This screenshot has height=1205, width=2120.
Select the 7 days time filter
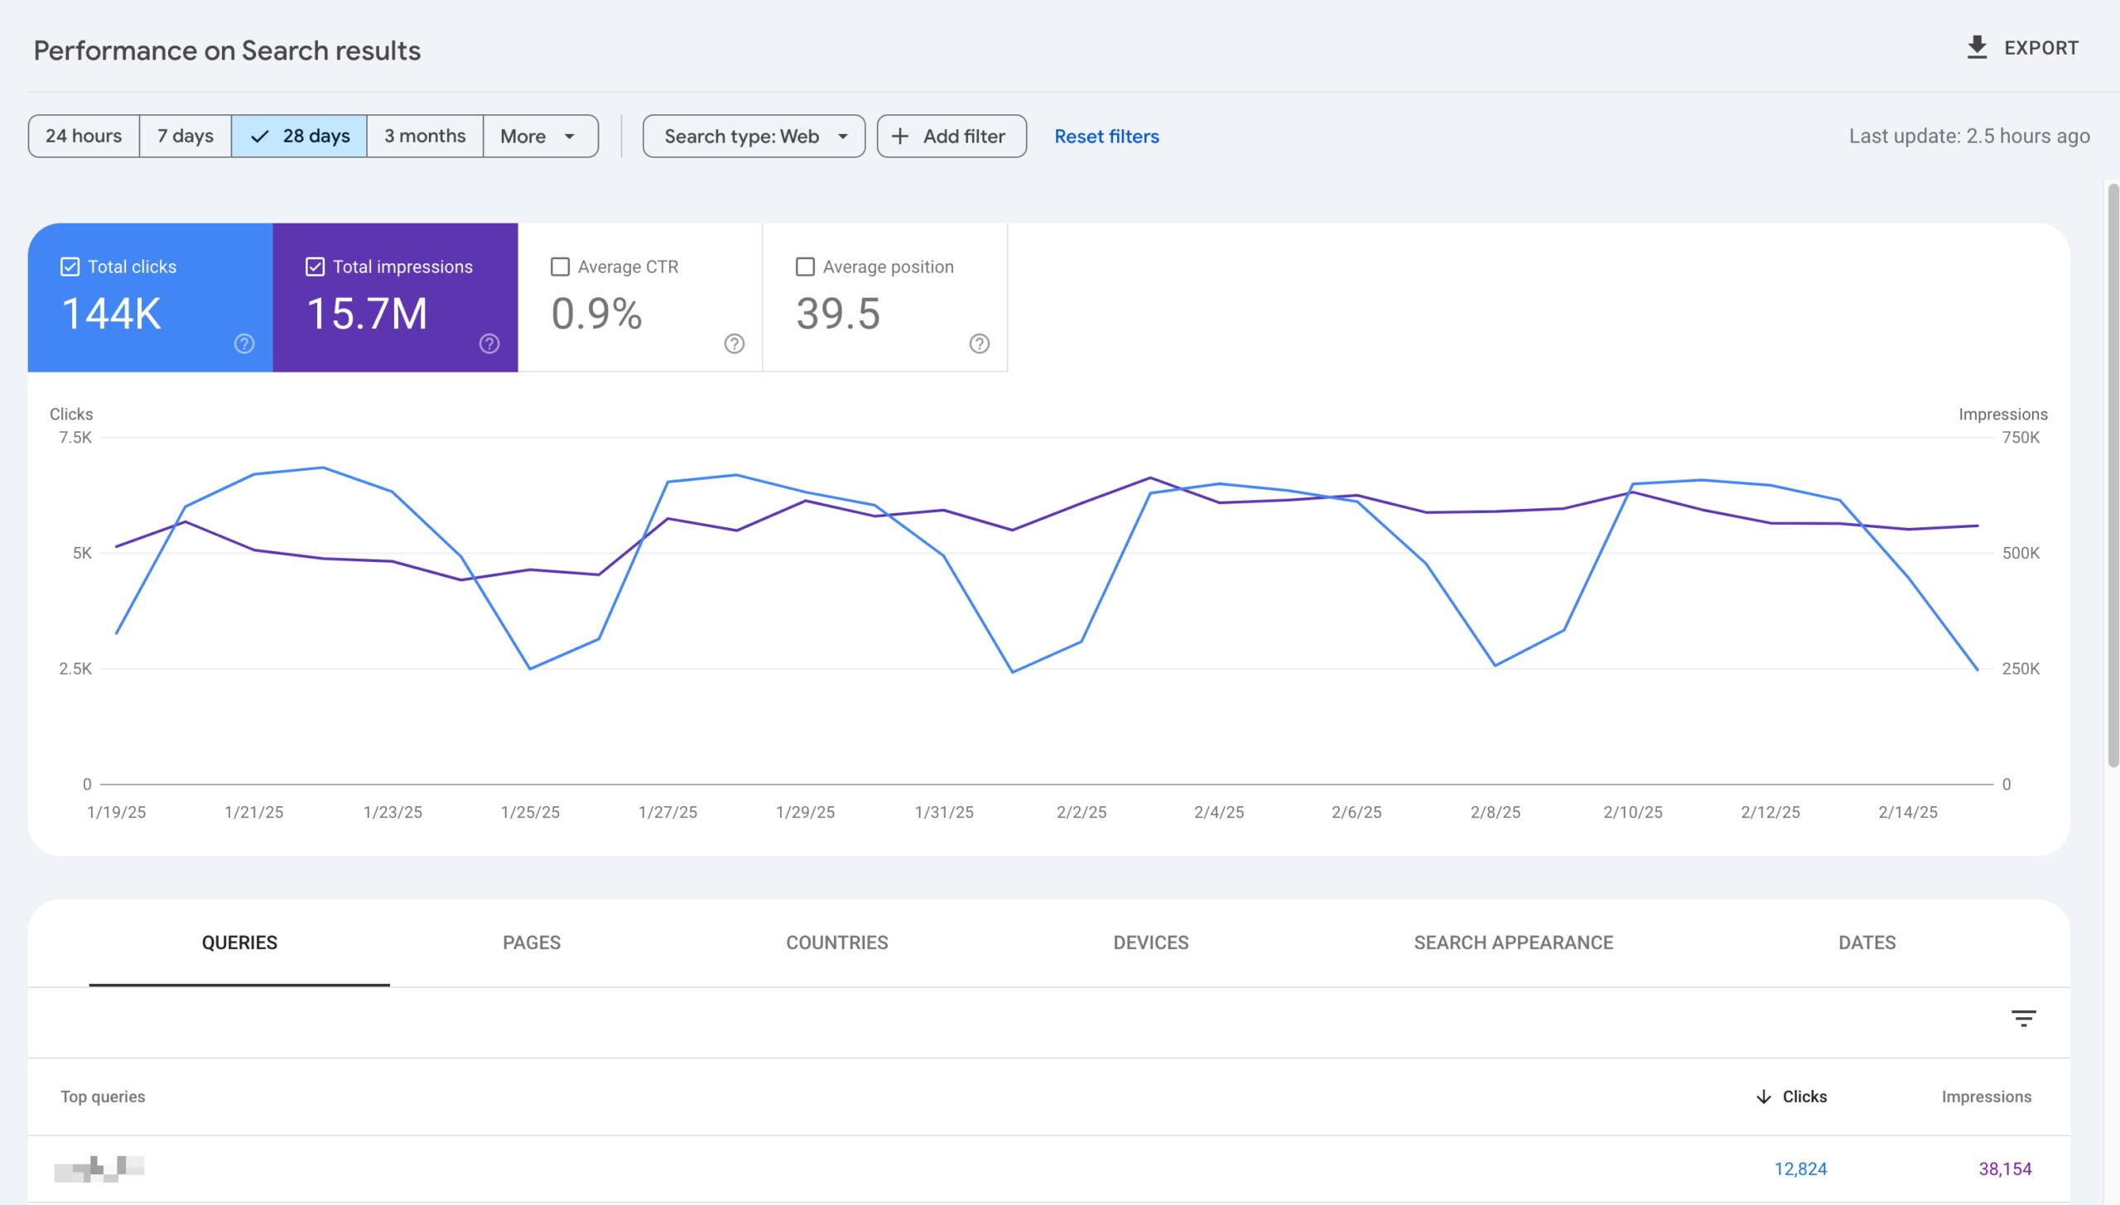[184, 136]
